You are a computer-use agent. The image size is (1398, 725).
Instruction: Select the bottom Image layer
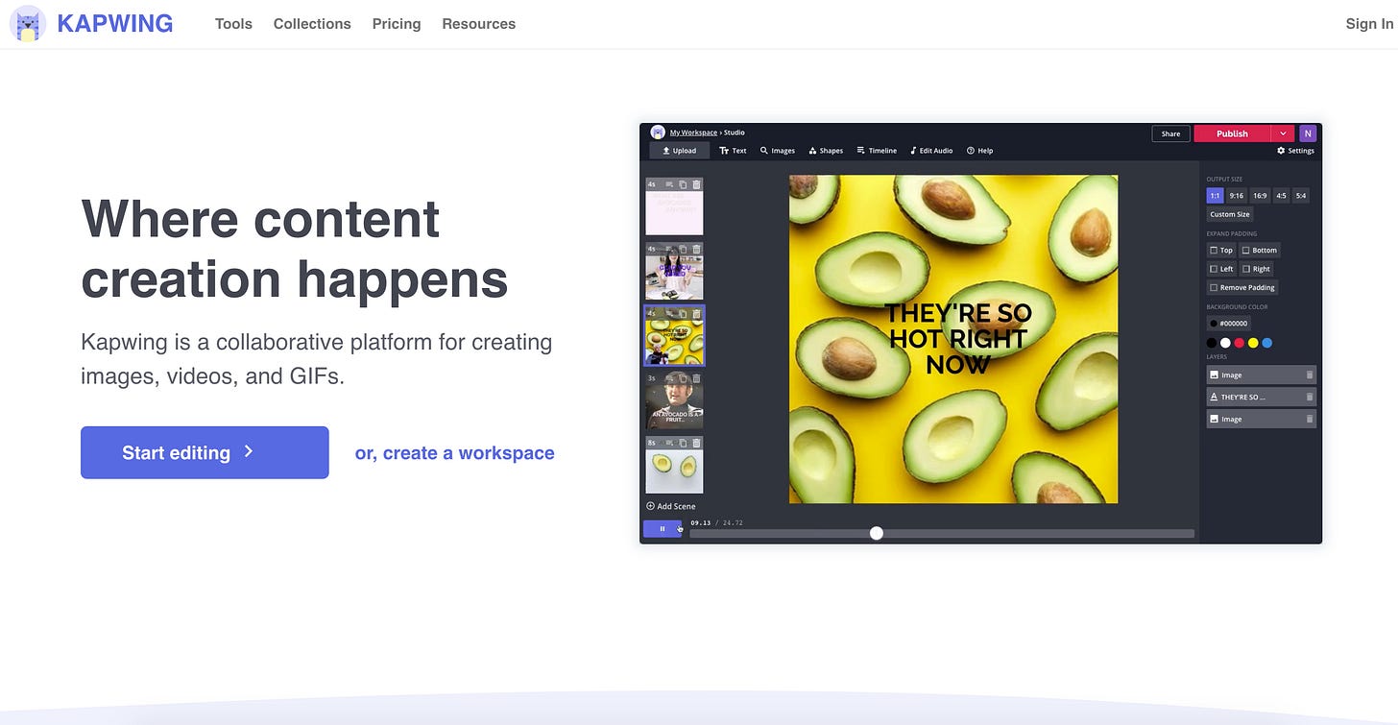click(x=1262, y=419)
